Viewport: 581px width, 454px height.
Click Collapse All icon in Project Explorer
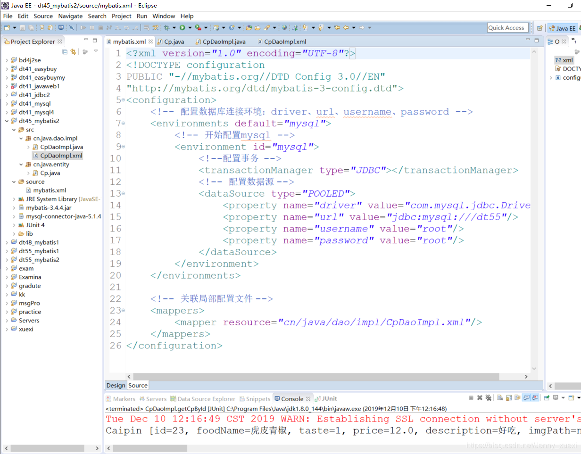coord(65,51)
